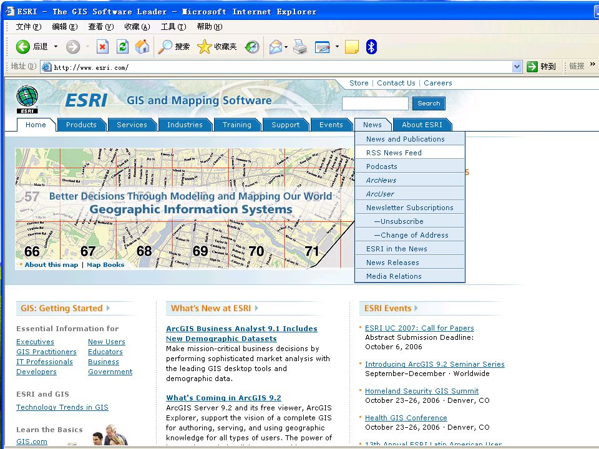This screenshot has height=449, width=599.
Task: Open the GIS Practitioners link
Action: (x=46, y=352)
